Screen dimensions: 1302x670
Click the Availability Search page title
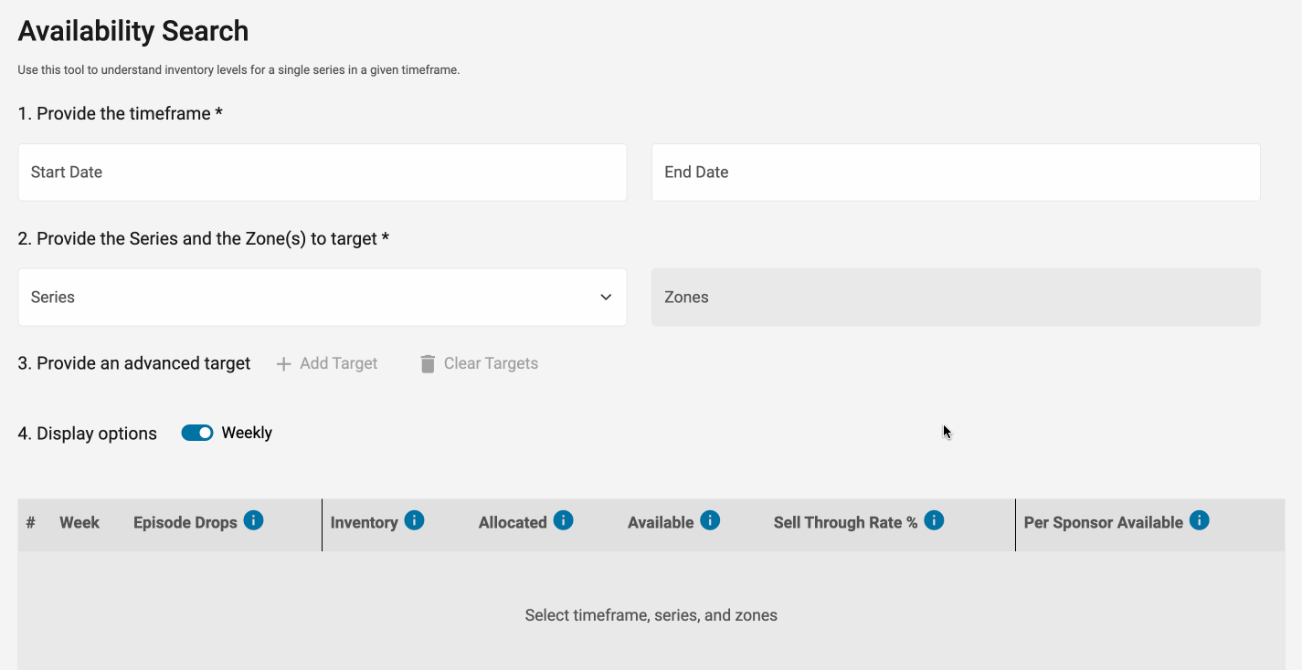133,31
